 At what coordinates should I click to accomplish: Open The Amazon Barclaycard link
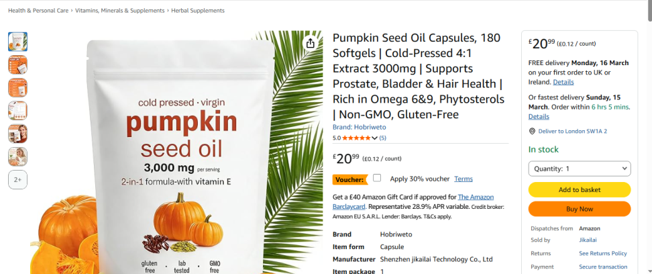[413, 201]
